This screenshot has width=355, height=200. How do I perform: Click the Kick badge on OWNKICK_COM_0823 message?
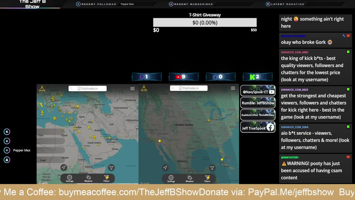click(x=348, y=89)
